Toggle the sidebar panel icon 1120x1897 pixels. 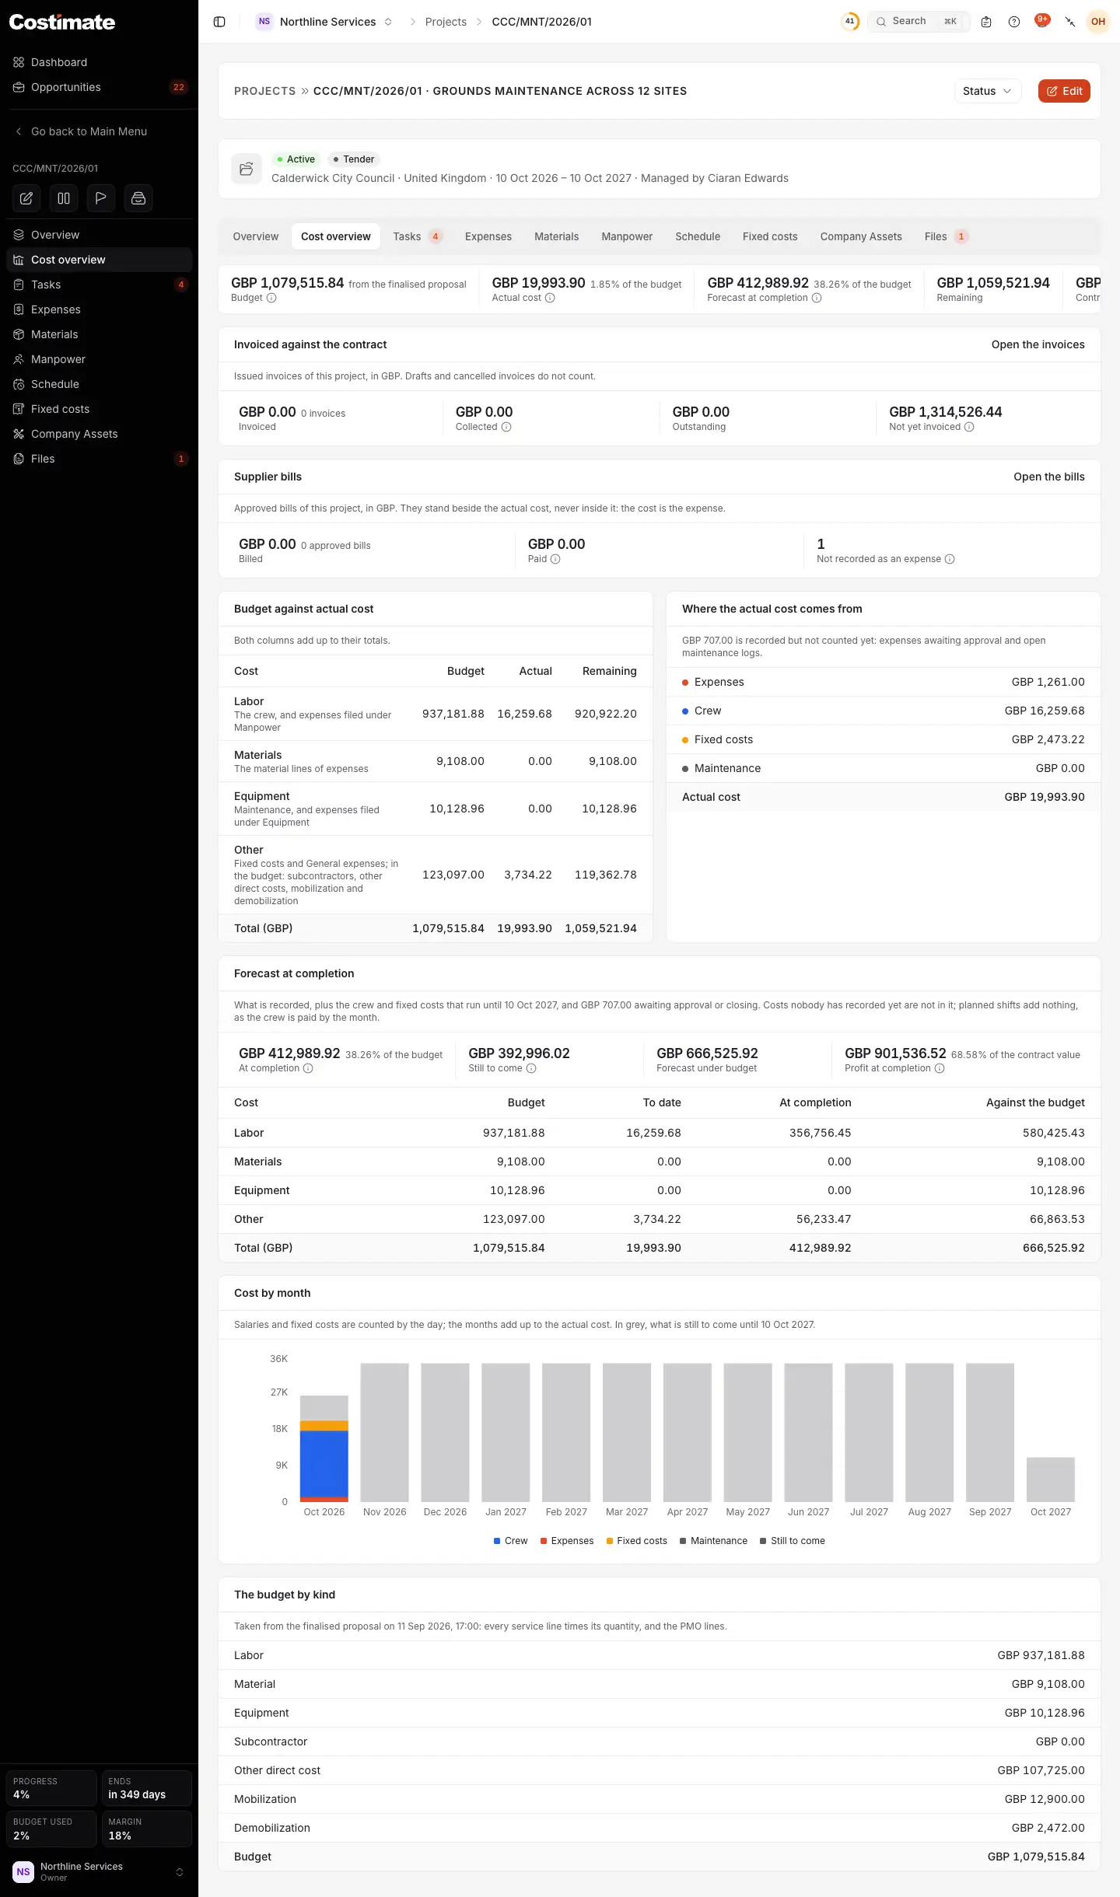click(219, 22)
